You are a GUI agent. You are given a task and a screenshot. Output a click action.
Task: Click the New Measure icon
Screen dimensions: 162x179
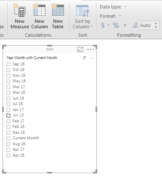[x=20, y=10]
